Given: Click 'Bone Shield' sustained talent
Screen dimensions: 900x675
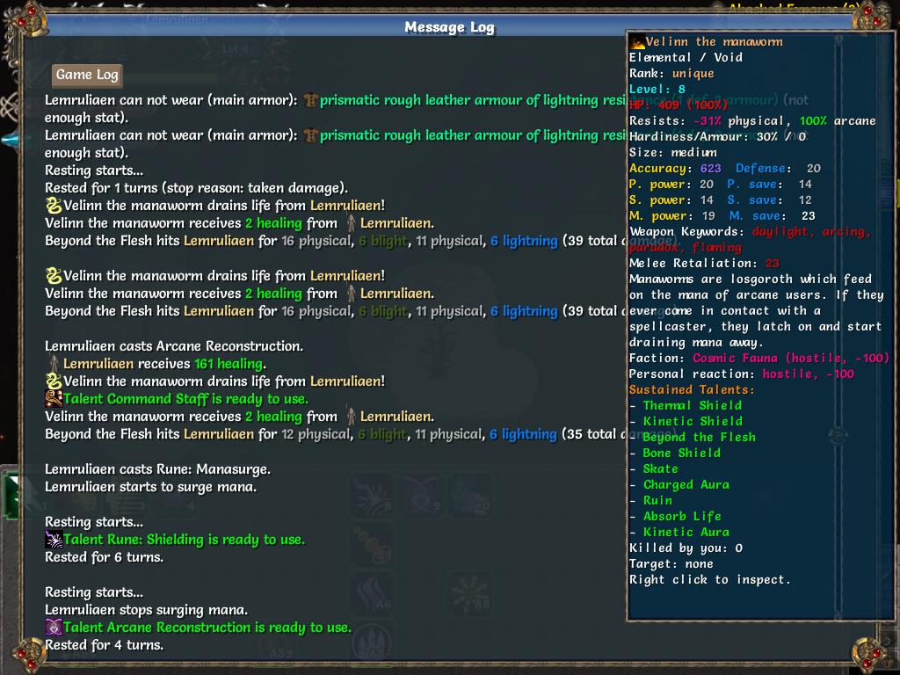Looking at the screenshot, I should coord(682,453).
